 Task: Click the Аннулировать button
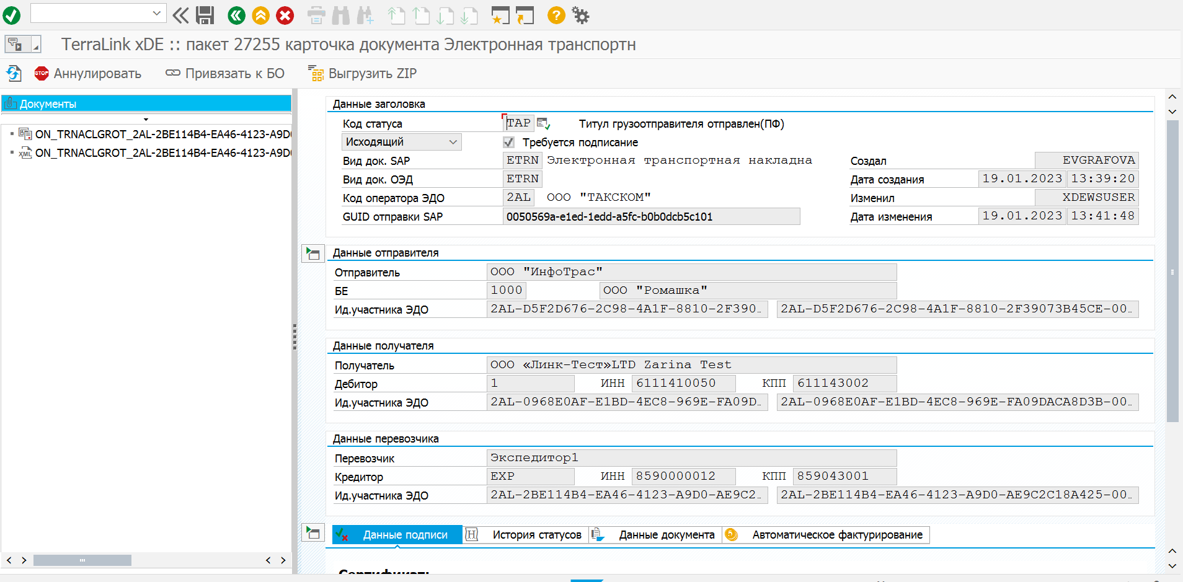(x=89, y=74)
